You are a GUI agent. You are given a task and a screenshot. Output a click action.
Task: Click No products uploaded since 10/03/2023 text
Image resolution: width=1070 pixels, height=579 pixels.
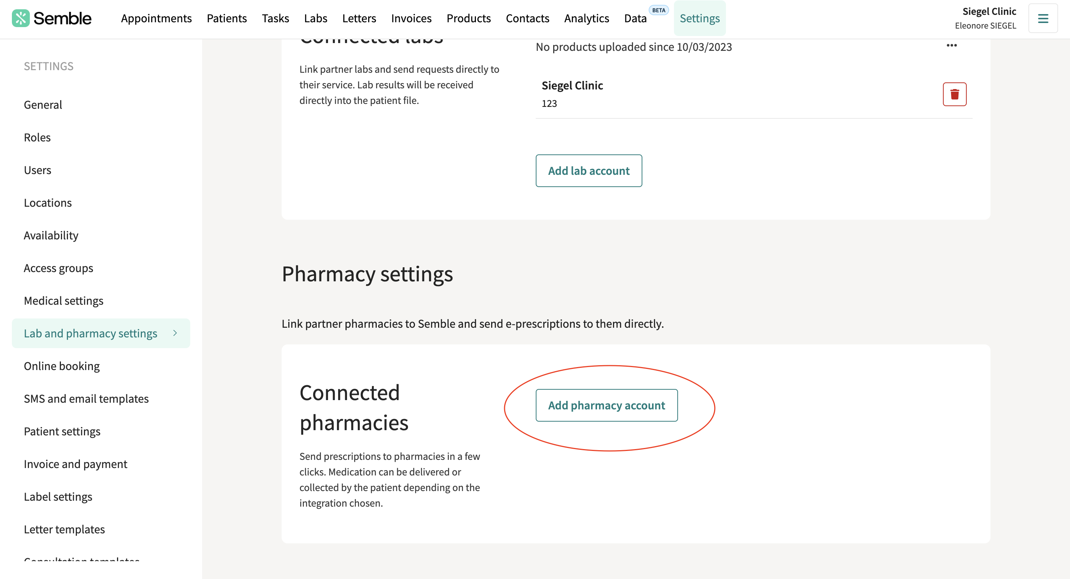click(633, 47)
